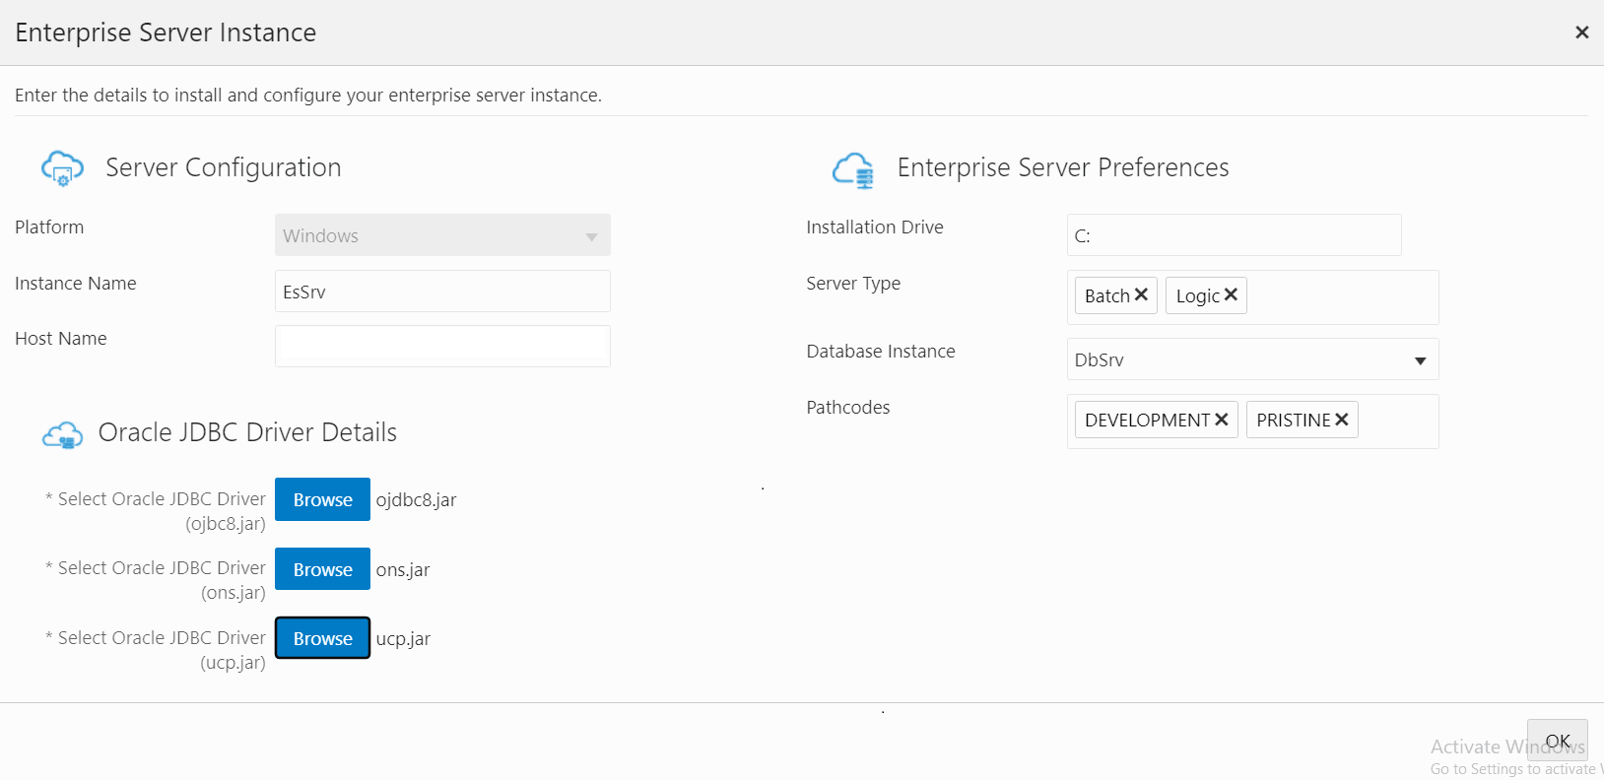The width and height of the screenshot is (1604, 780).
Task: Remove the Logic server type tag
Action: coord(1231,294)
